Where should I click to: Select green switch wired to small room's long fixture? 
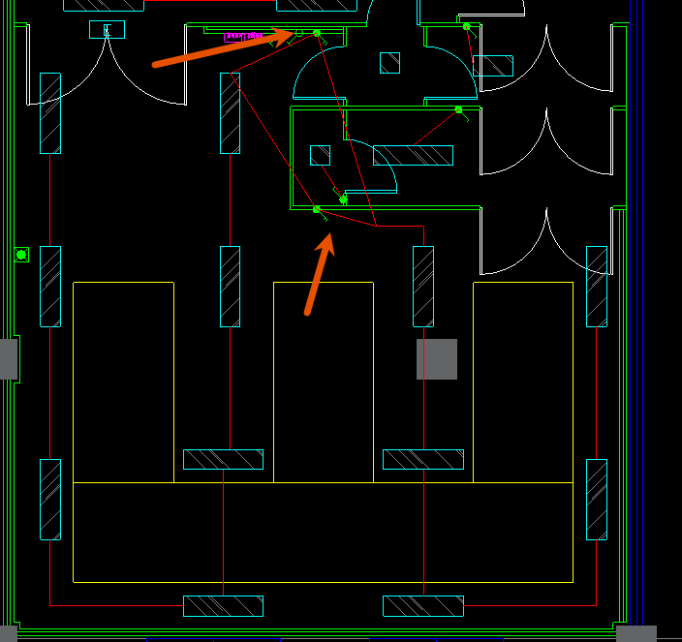coord(458,110)
